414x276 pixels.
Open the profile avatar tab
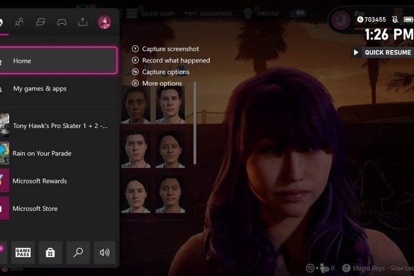tap(104, 22)
